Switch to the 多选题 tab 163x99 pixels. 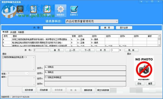point(13,32)
